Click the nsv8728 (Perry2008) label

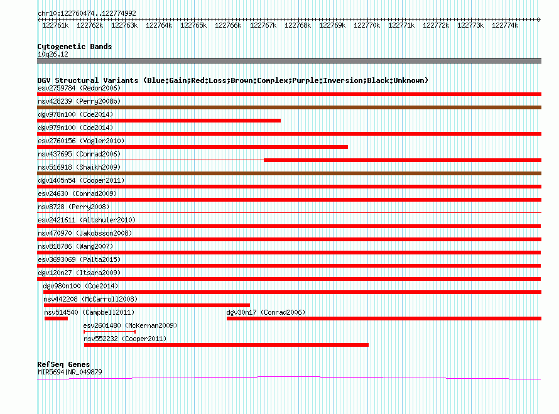pyautogui.click(x=73, y=207)
